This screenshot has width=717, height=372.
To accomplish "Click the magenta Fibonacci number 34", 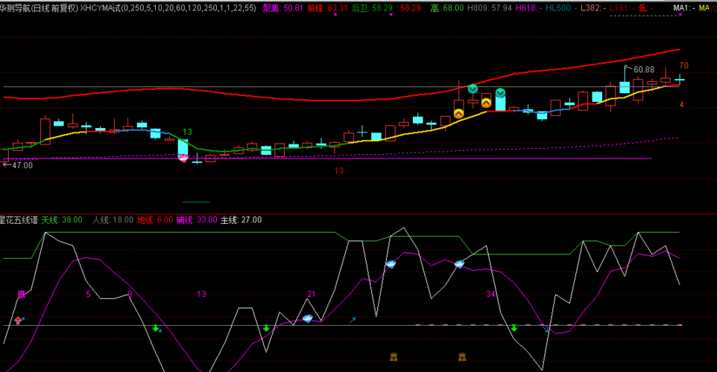I will click(x=490, y=294).
